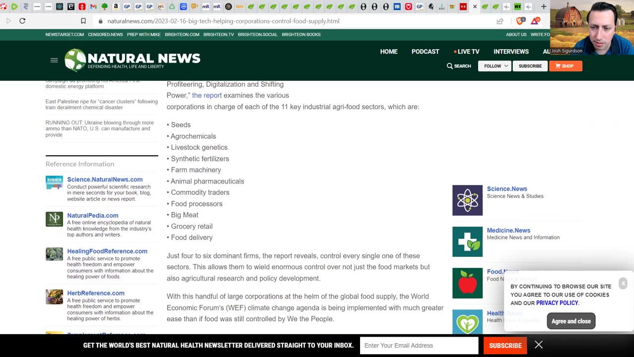Click the Science.News atom icon

click(x=467, y=200)
